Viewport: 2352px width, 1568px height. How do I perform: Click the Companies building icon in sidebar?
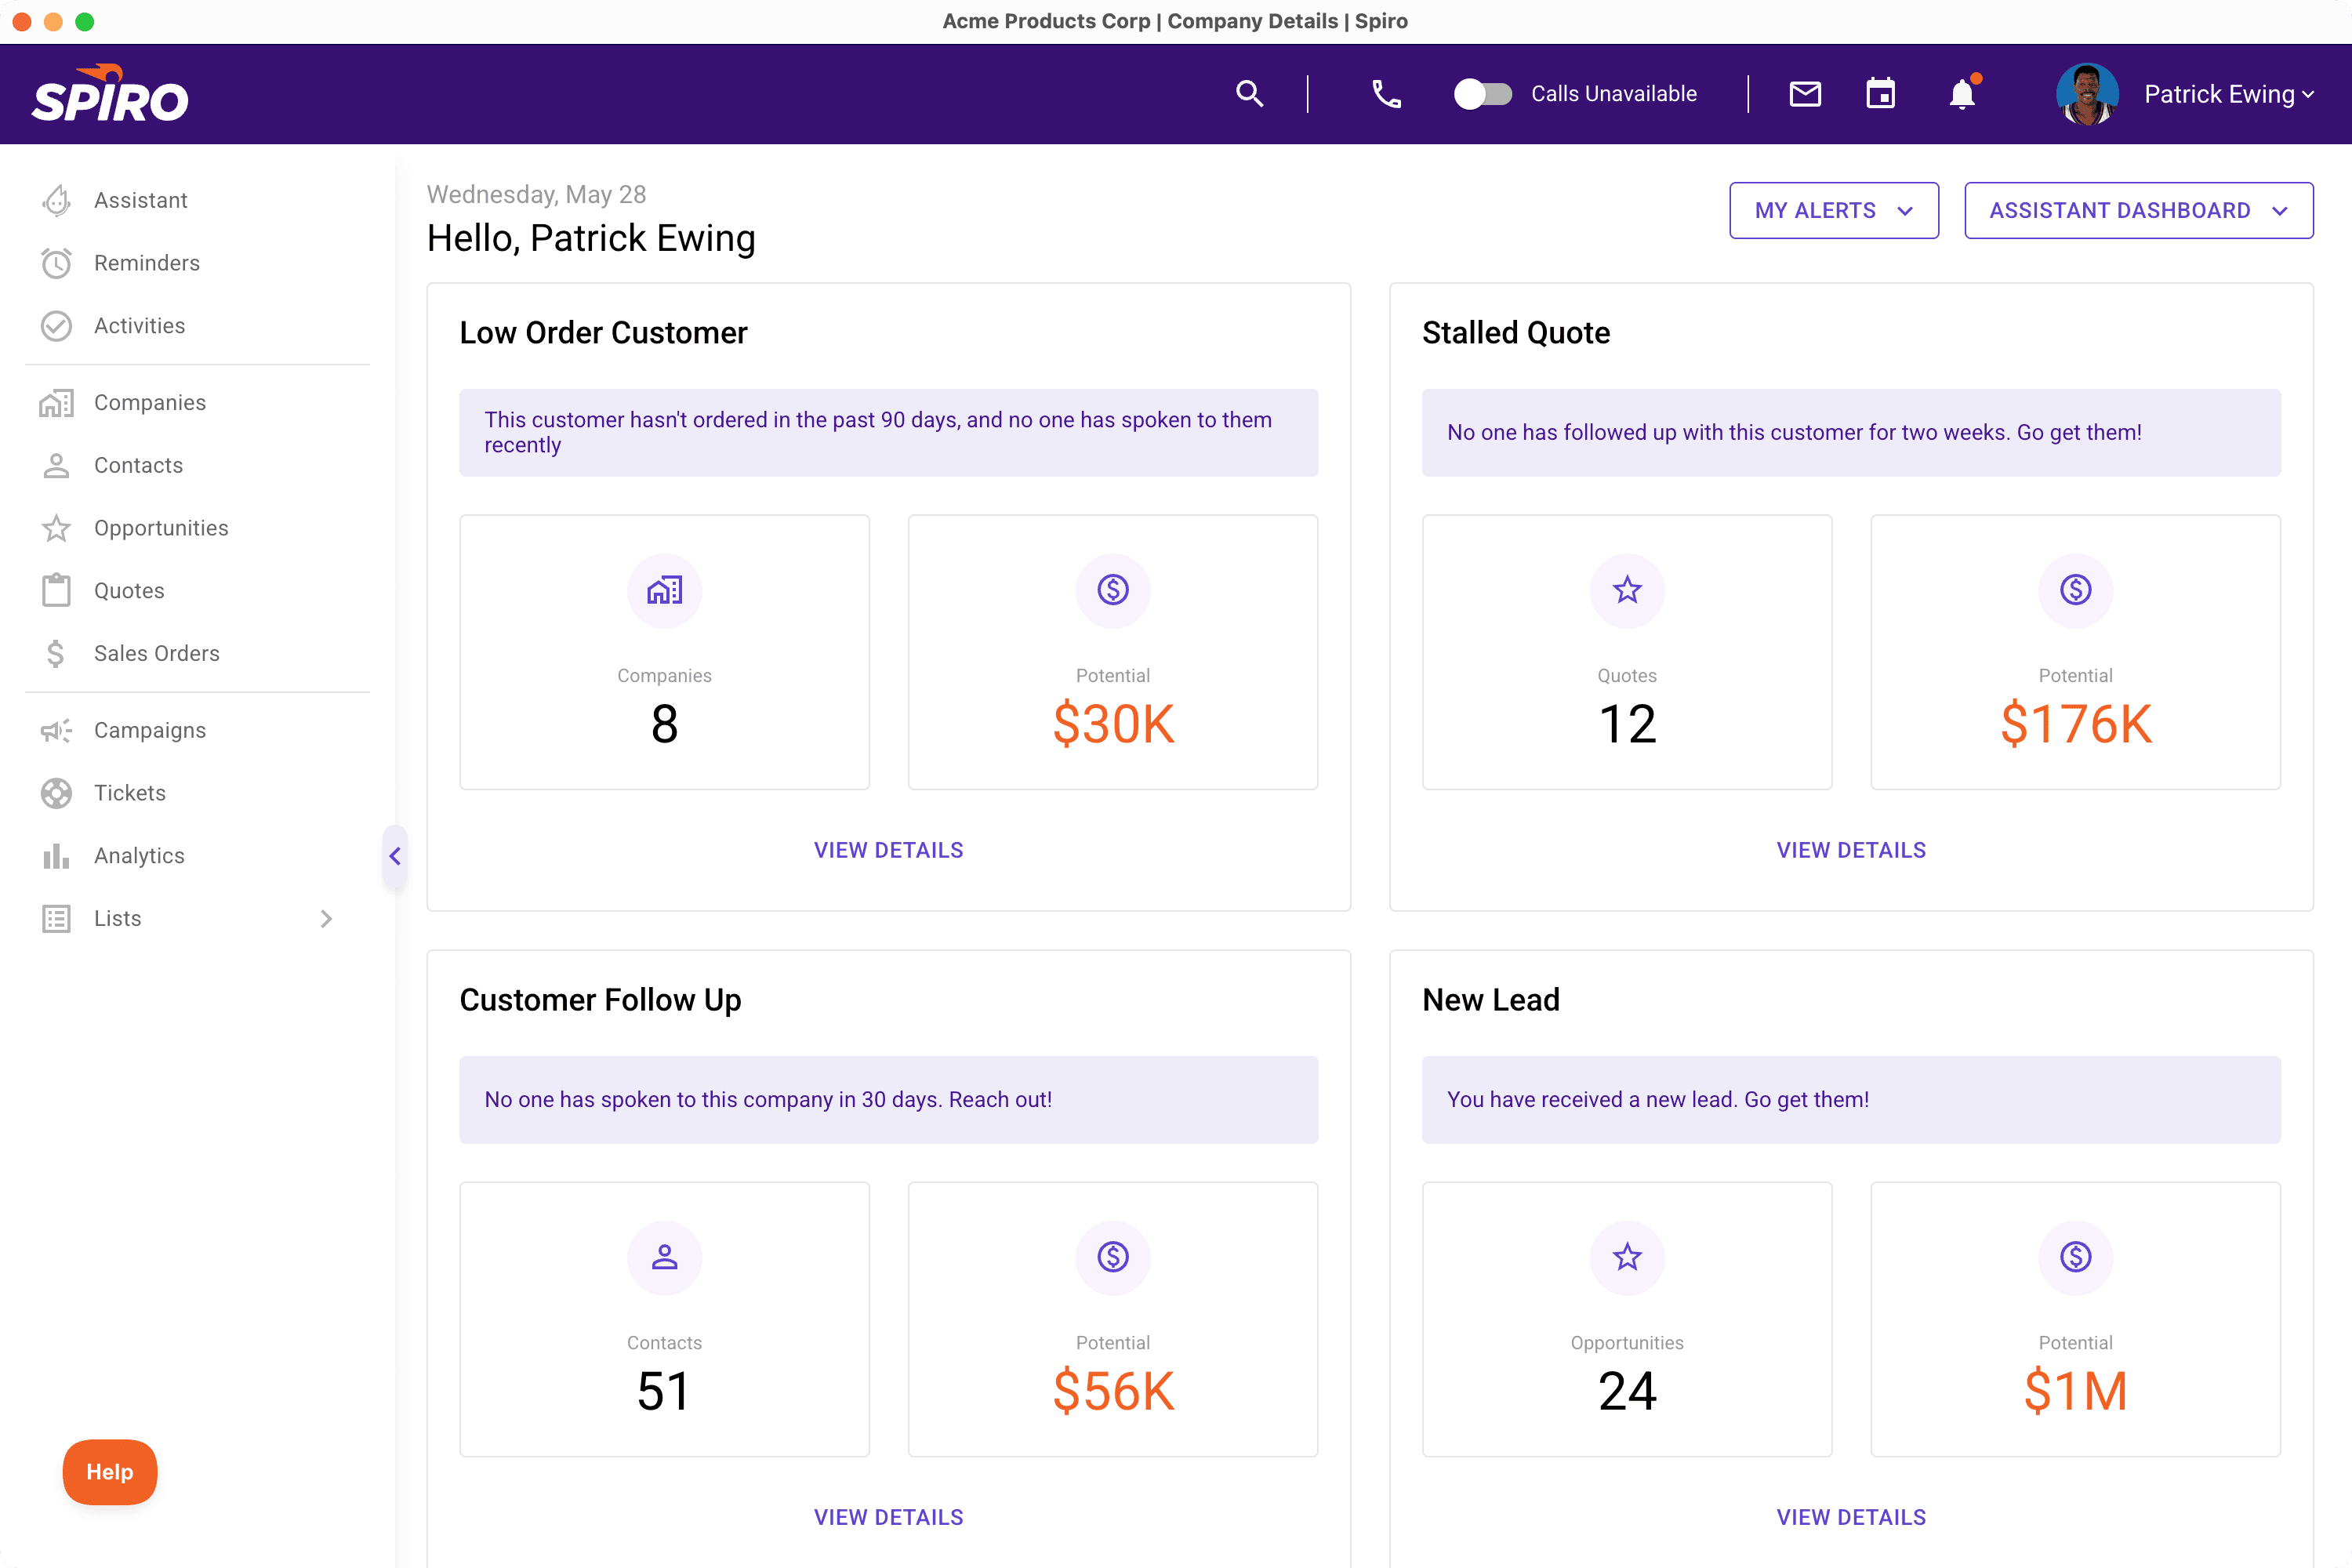(x=57, y=402)
